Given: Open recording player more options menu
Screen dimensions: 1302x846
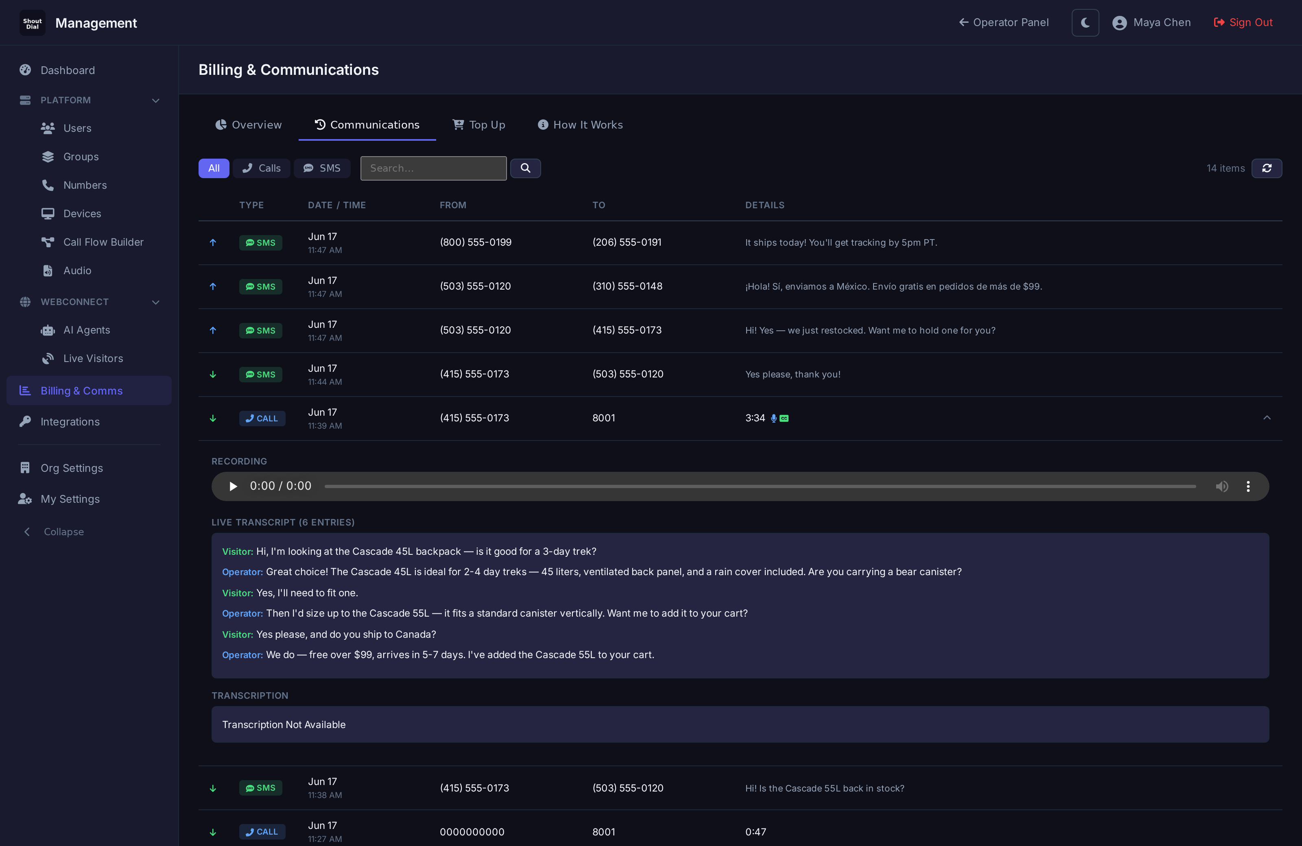Looking at the screenshot, I should (1248, 486).
